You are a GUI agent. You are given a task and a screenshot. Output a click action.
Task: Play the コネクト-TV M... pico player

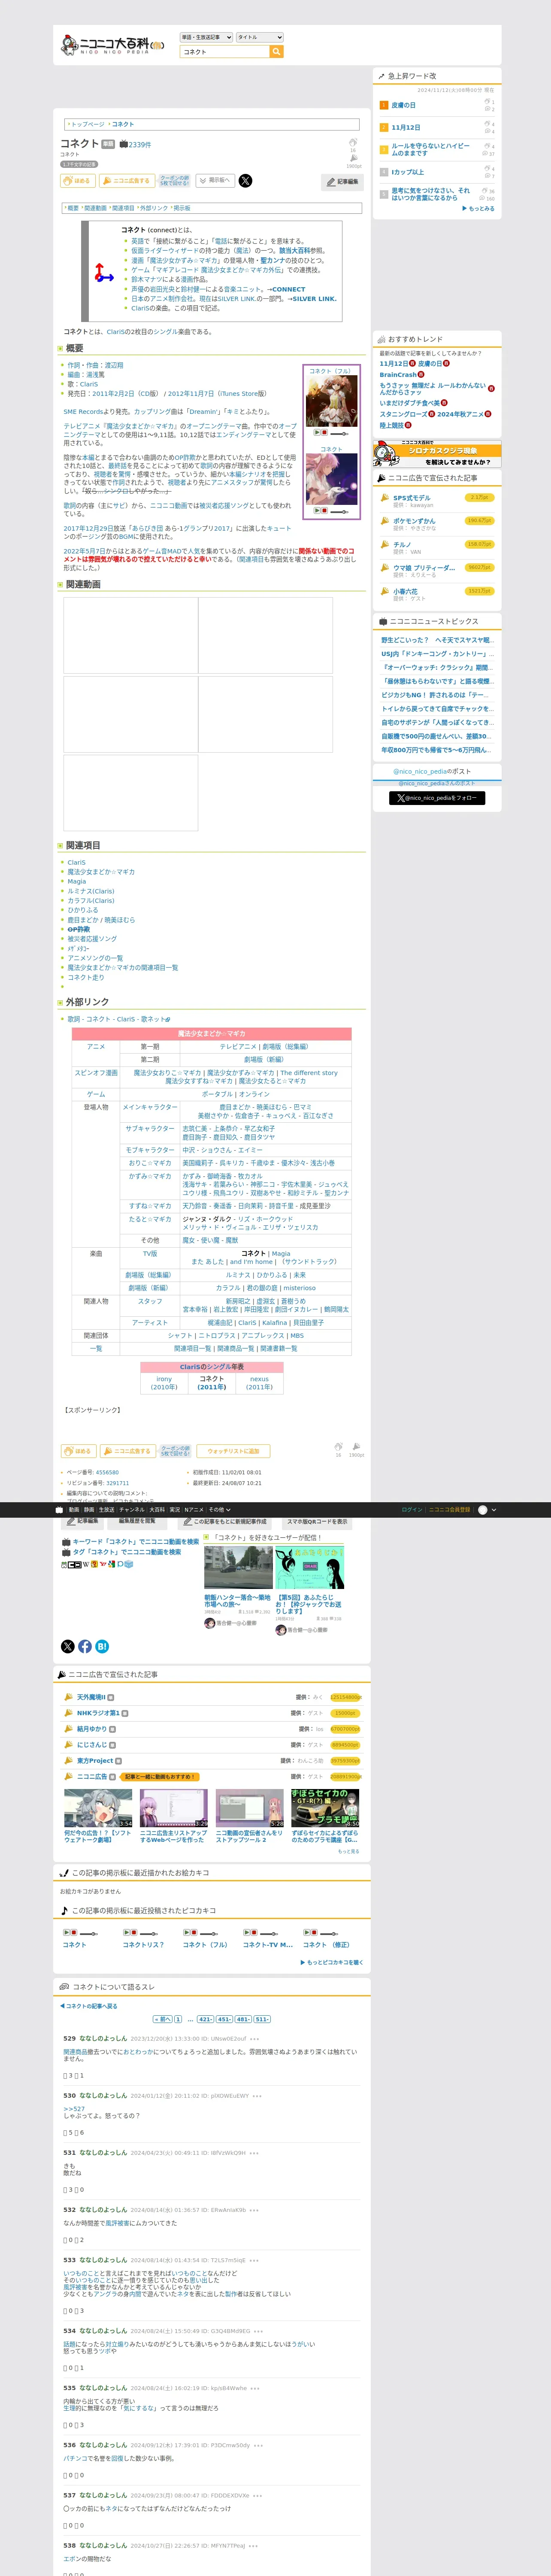coord(247,1933)
